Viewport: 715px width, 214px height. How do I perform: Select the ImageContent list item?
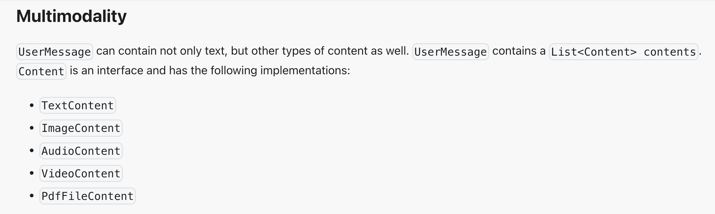coord(81,128)
